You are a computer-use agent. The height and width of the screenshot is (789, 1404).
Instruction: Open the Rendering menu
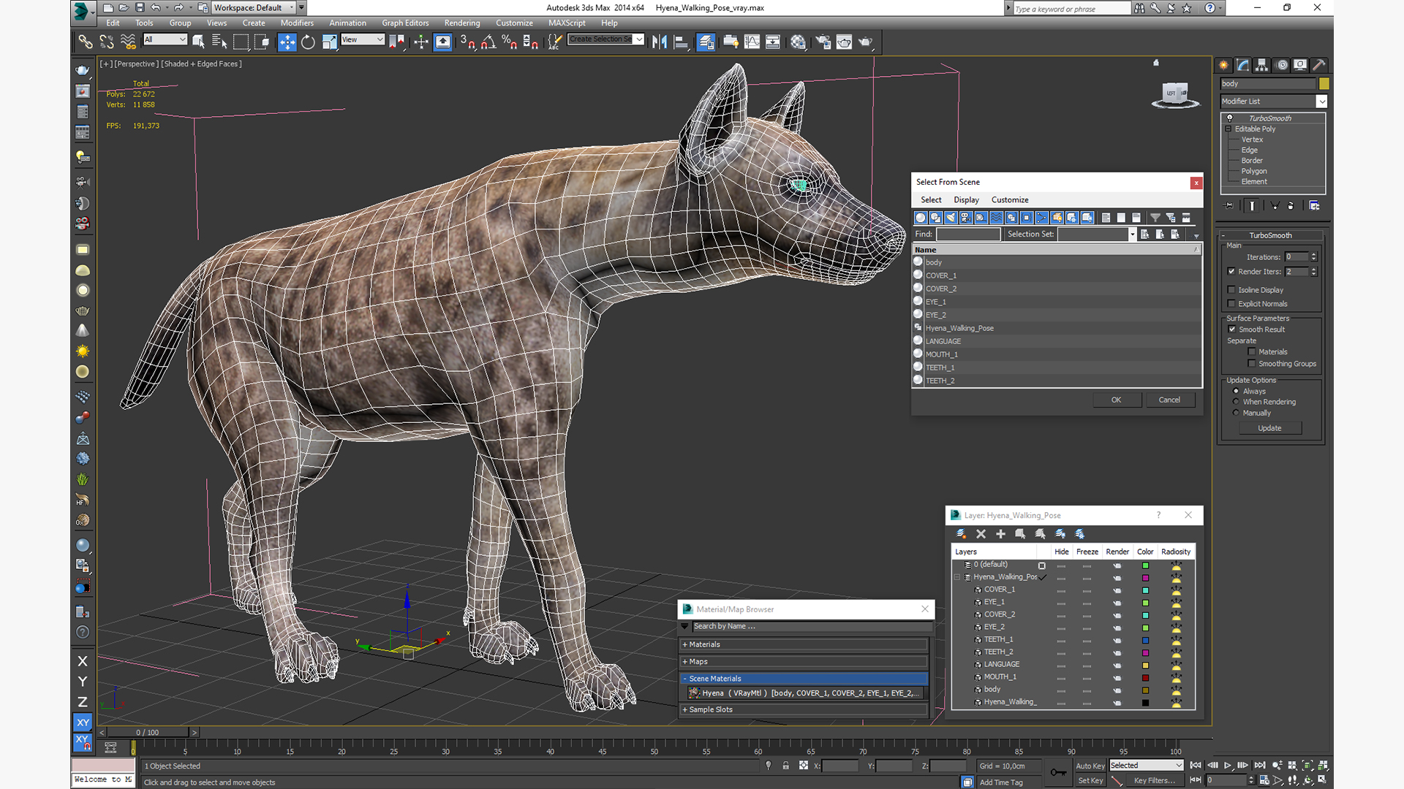(462, 23)
